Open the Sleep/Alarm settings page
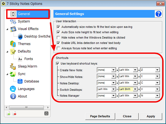The width and height of the screenshot is (166, 124). pyautogui.click(x=27, y=66)
